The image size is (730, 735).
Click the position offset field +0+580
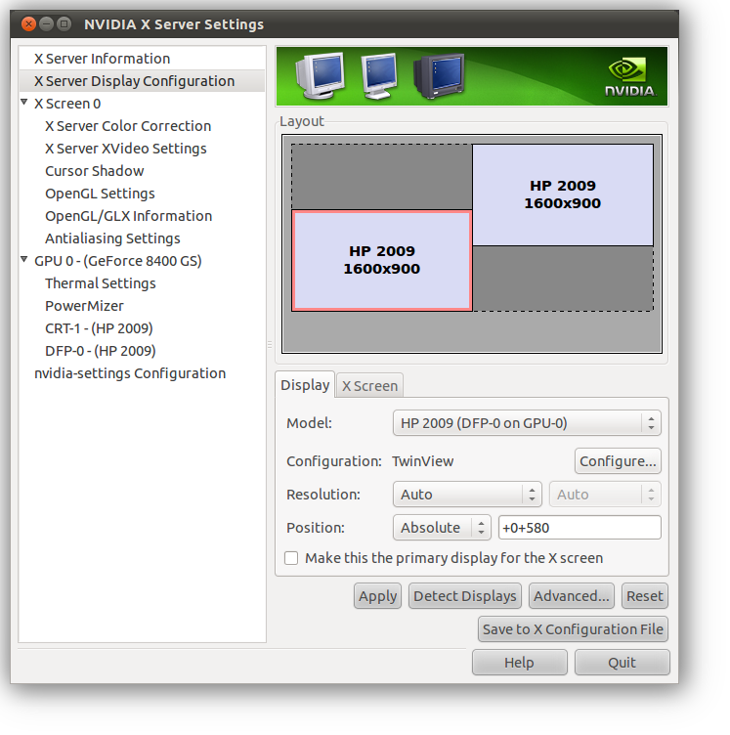(x=579, y=528)
